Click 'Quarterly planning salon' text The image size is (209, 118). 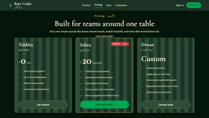tap(159, 92)
